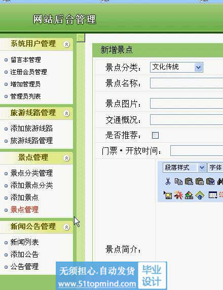The image size is (223, 290).
Task: Open 添加旅游线路 in the sidebar
Action: (31, 128)
